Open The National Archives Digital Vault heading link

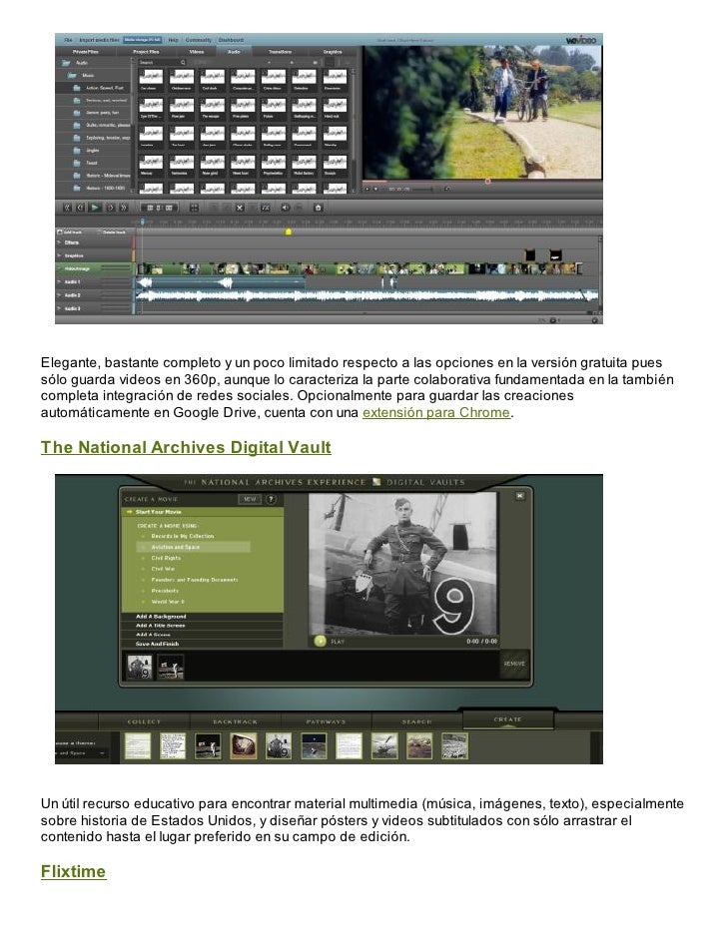(186, 447)
